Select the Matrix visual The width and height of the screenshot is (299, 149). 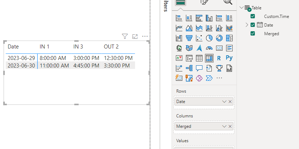[209, 58]
